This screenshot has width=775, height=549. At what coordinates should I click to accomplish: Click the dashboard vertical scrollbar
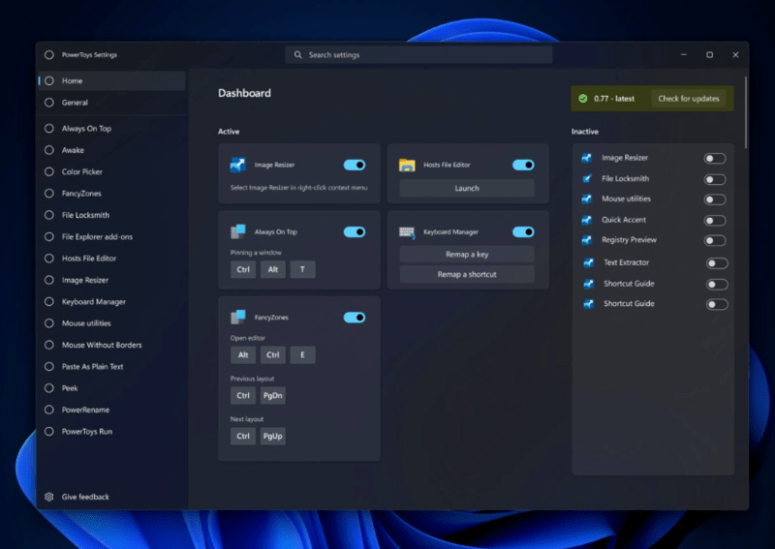pyautogui.click(x=745, y=111)
